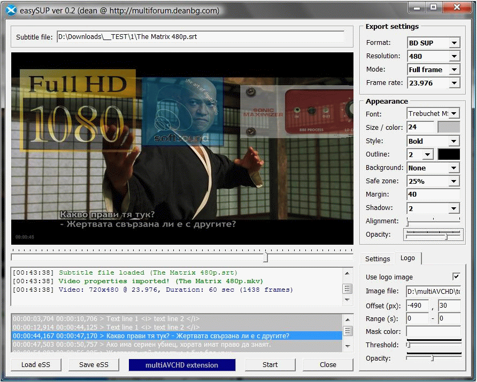Click the Mask color swatch field
Viewport: 477px width, 382px height.
click(x=434, y=332)
